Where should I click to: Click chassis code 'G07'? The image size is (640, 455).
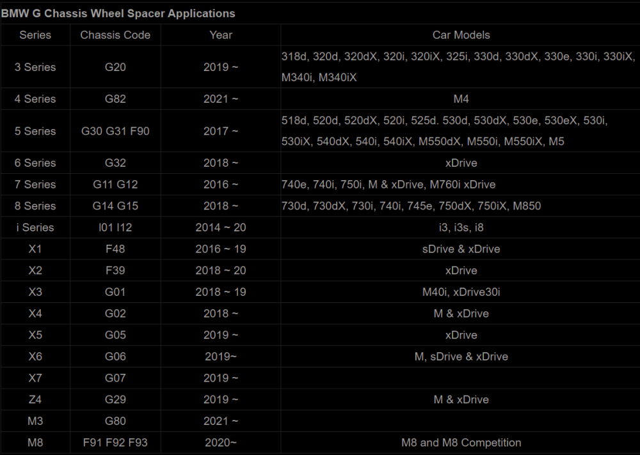coord(115,378)
